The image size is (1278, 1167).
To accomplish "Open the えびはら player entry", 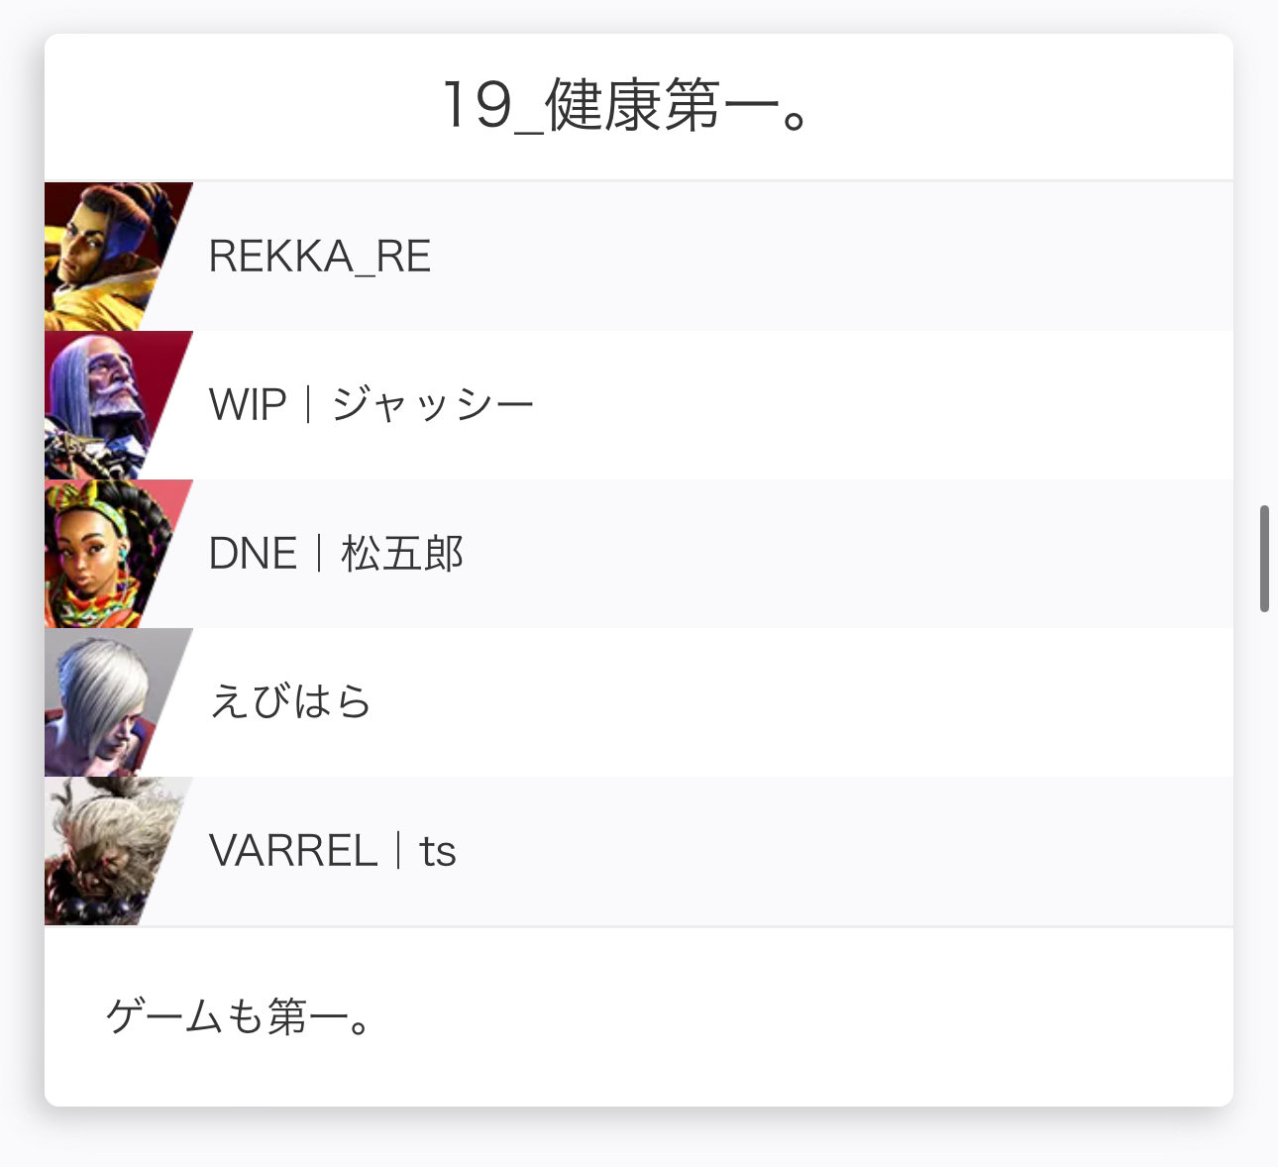I will click(x=290, y=702).
